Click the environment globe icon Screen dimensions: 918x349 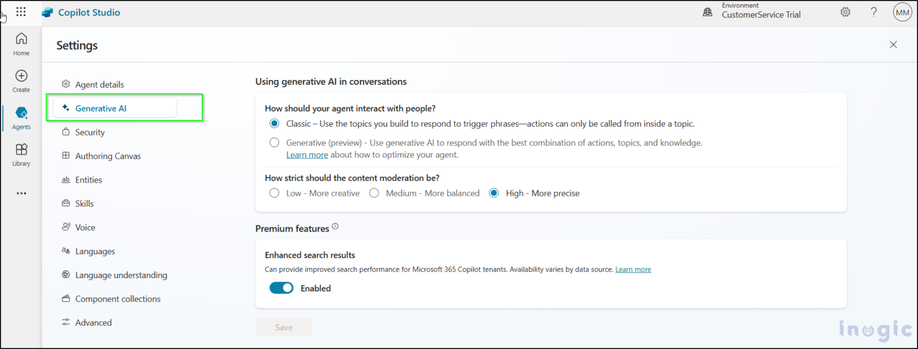[x=708, y=12]
